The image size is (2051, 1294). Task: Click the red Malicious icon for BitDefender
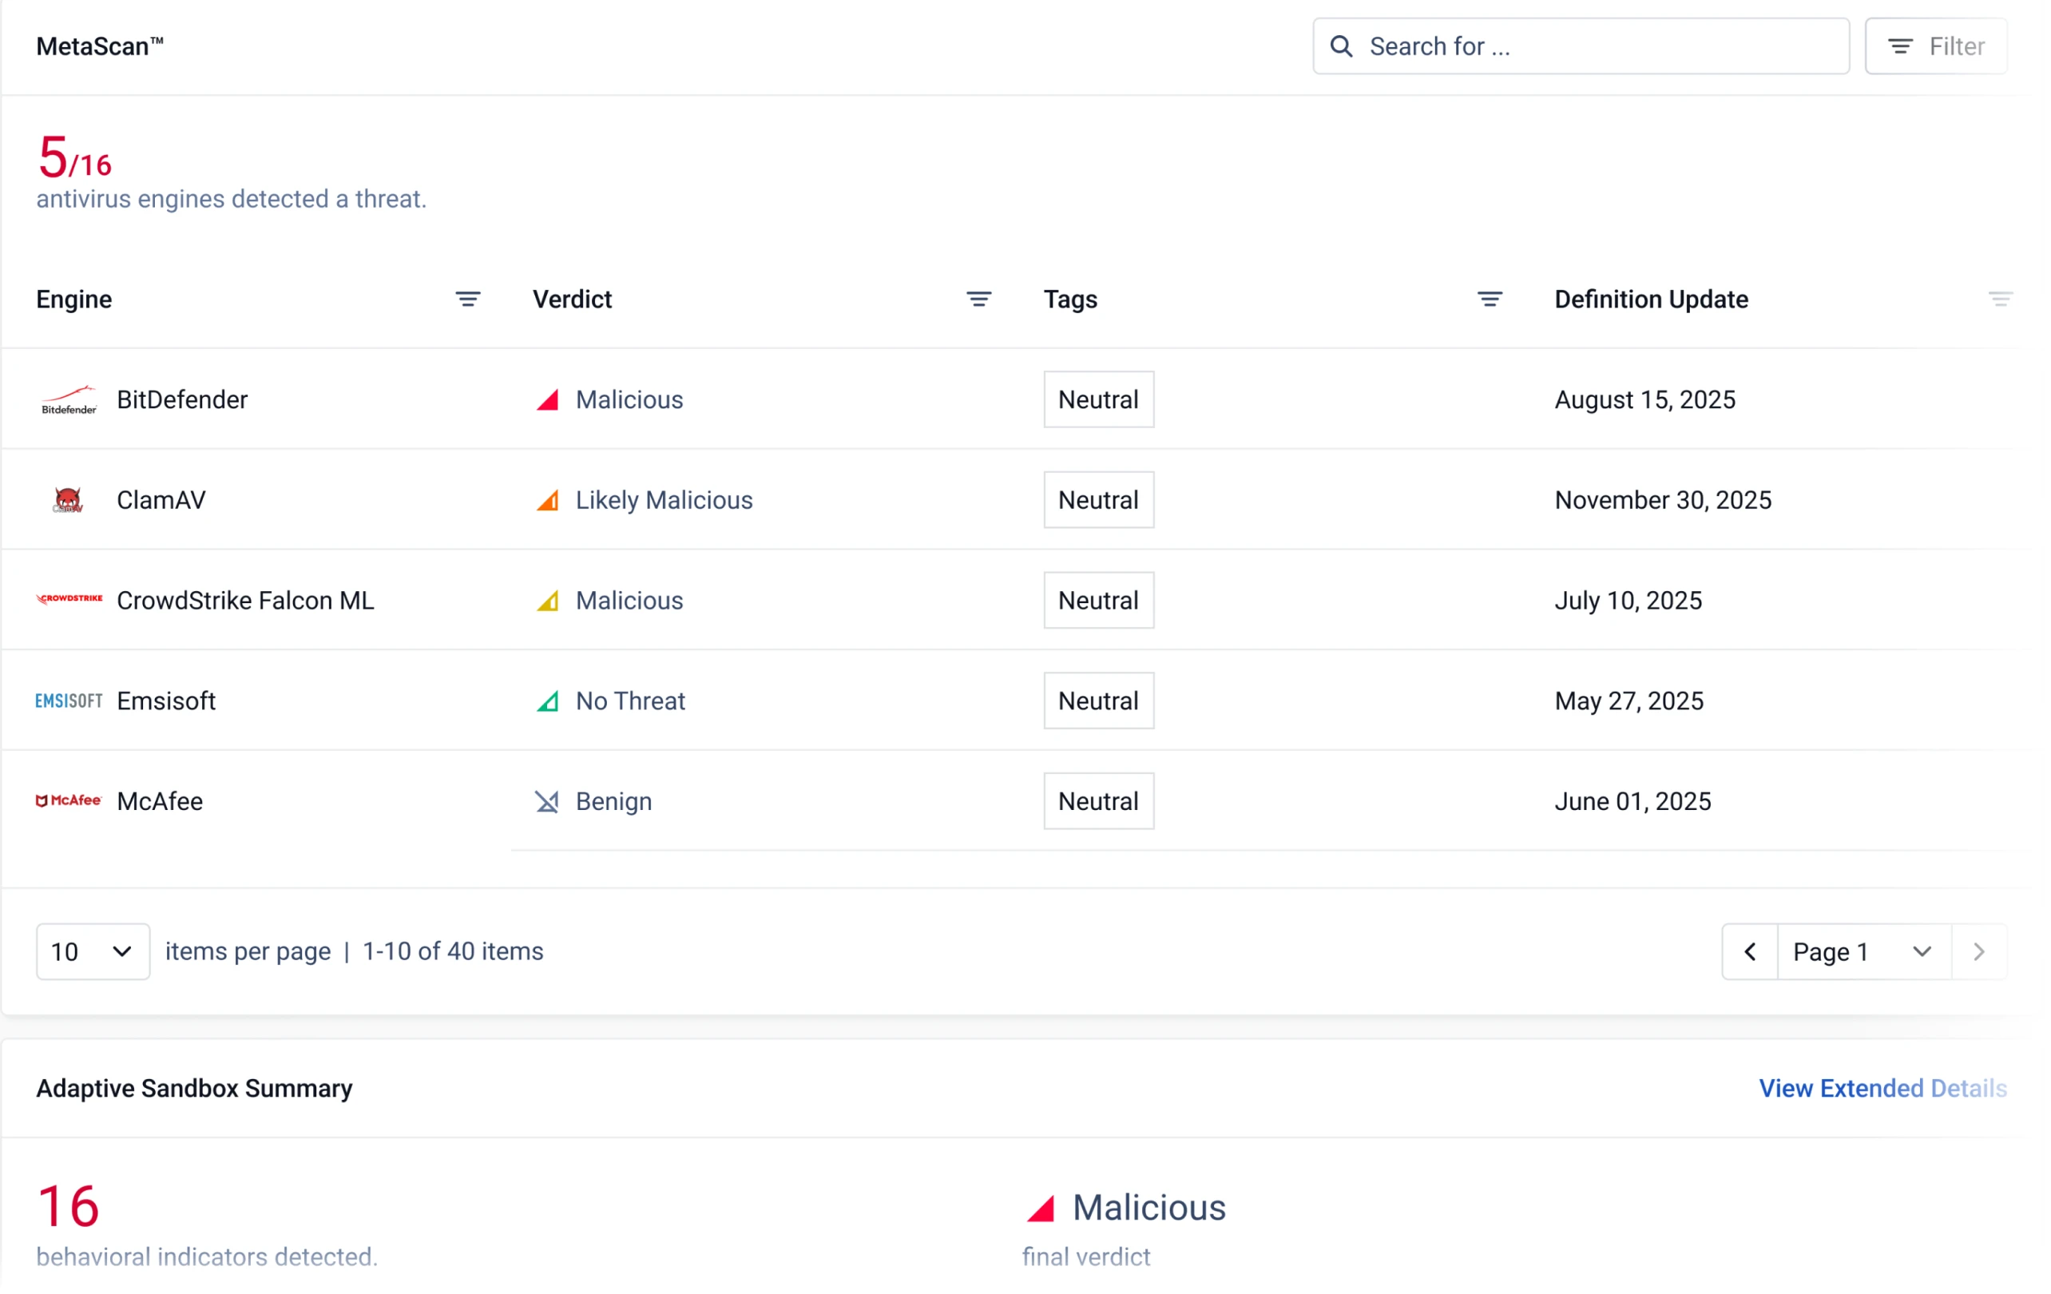pos(548,399)
